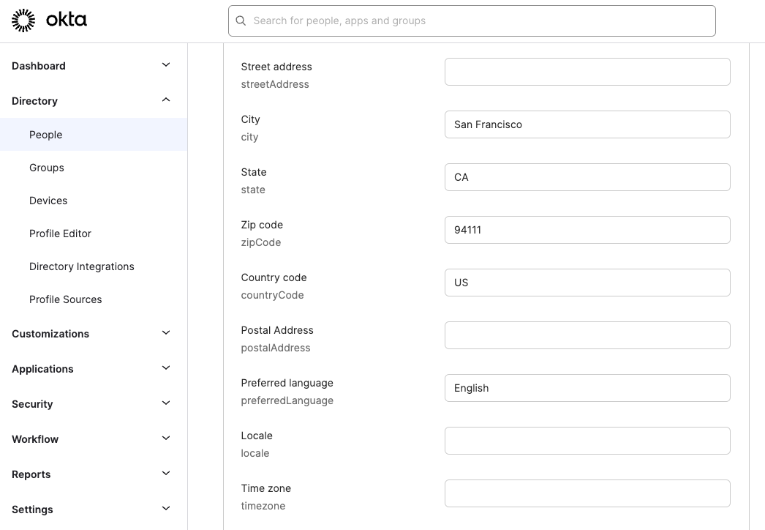
Task: Expand the Settings section chevron
Action: tap(166, 509)
